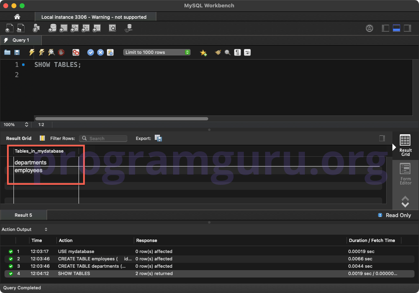Open preferences gear icon
The height and width of the screenshot is (293, 419).
click(369, 28)
